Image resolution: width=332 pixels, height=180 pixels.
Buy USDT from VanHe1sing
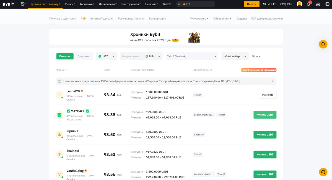click(x=265, y=174)
